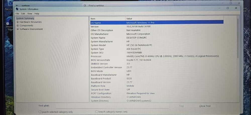Image resolution: width=251 pixels, height=115 pixels.
Task: Select the BIOS Mode row
Action: 157,71
